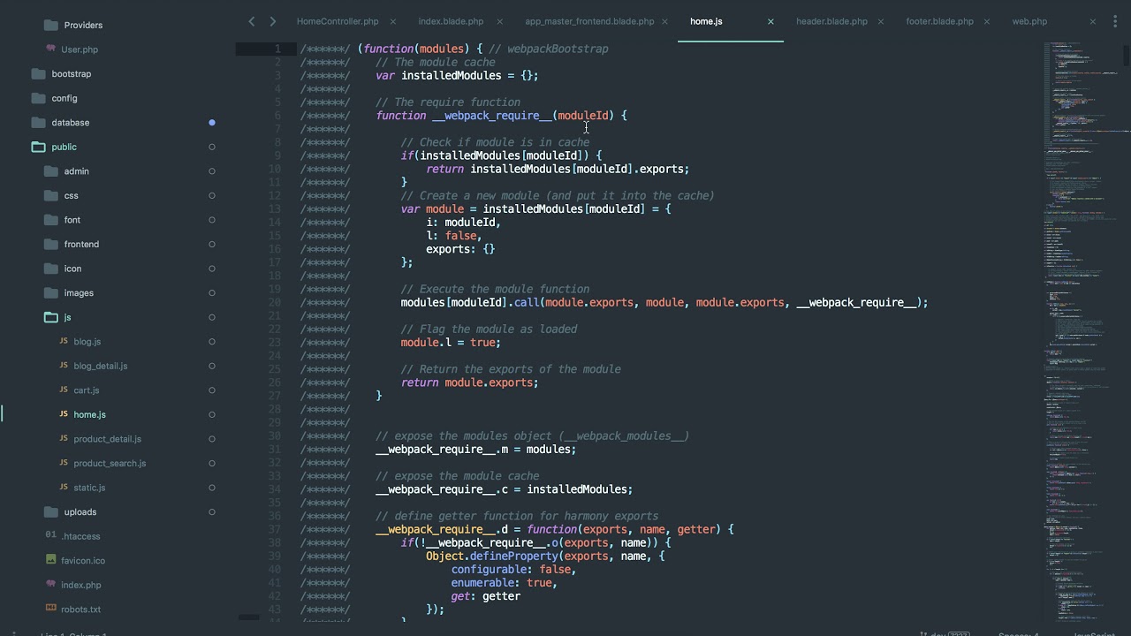
Task: Click the JS icon next to cart.js
Action: tap(64, 390)
